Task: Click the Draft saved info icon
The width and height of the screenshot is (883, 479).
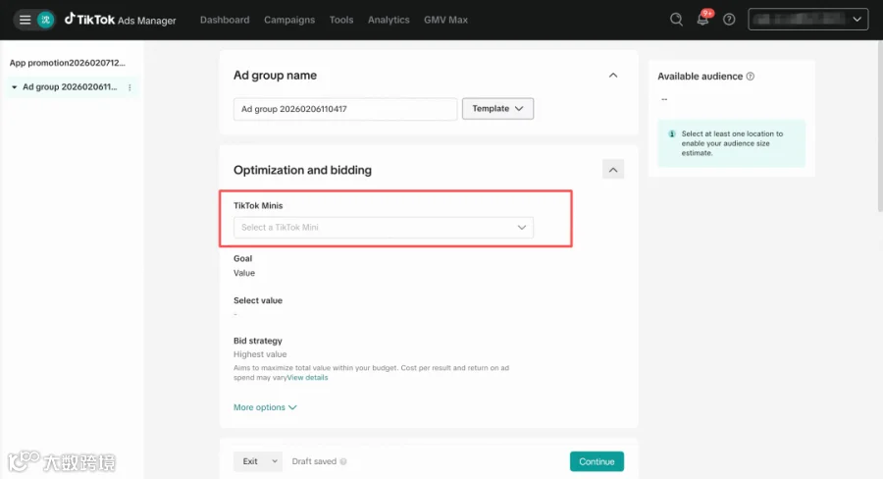Action: pyautogui.click(x=343, y=461)
